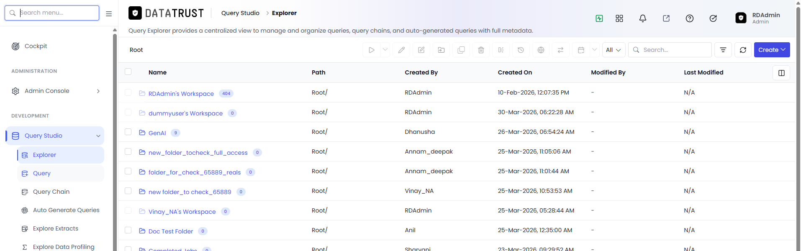Screen dimensions: 801x251
Task: Click the Last Modified column header
Action: click(703, 72)
